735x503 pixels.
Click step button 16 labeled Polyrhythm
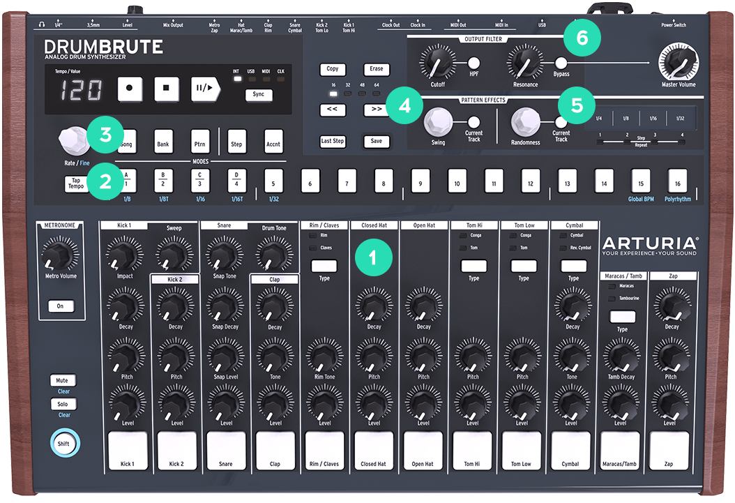677,181
